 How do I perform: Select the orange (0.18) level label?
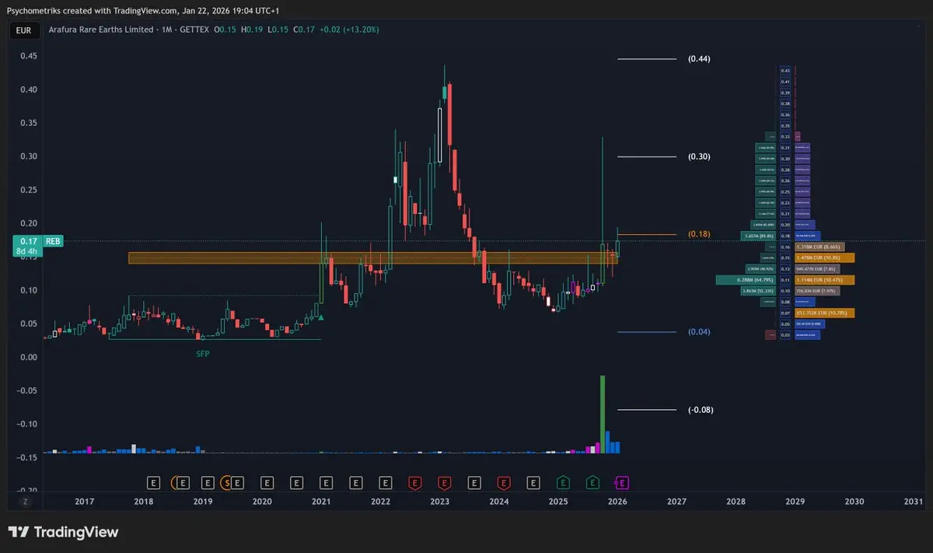point(700,234)
